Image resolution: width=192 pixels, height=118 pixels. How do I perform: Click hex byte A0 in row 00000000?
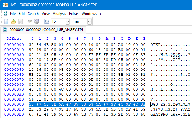click(x=121, y=45)
